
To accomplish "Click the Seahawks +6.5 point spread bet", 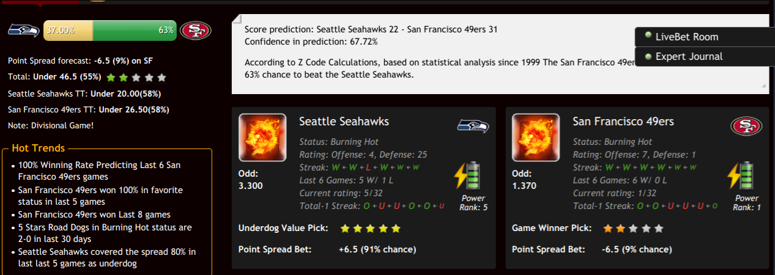I will tap(377, 249).
